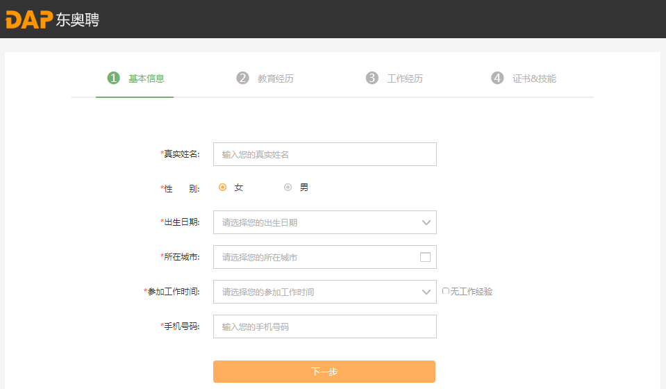Expand the 出生日期 dropdown arrow
Image resolution: width=666 pixels, height=389 pixels.
click(426, 222)
